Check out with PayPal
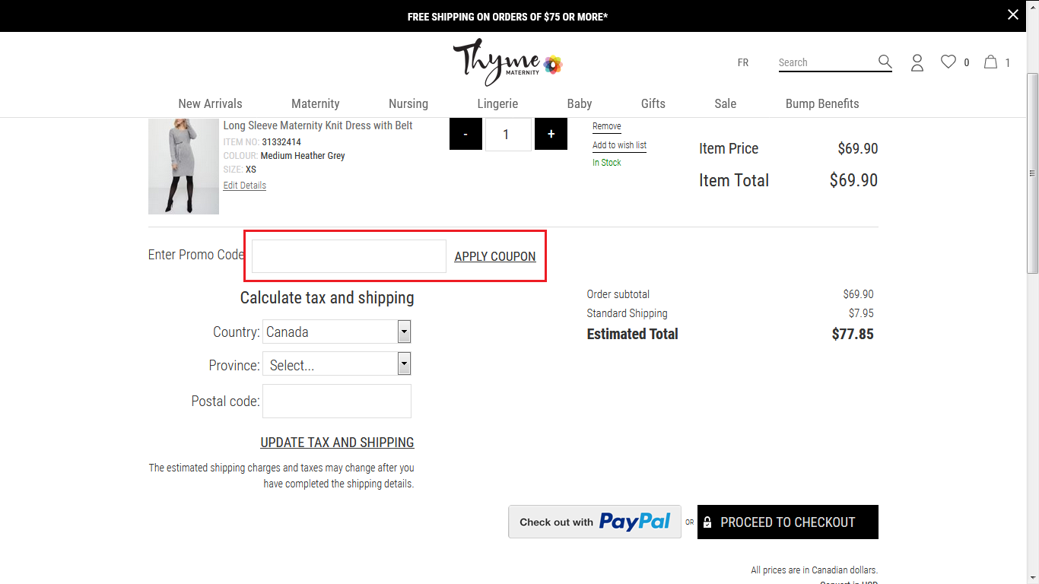This screenshot has height=584, width=1039. (x=595, y=522)
